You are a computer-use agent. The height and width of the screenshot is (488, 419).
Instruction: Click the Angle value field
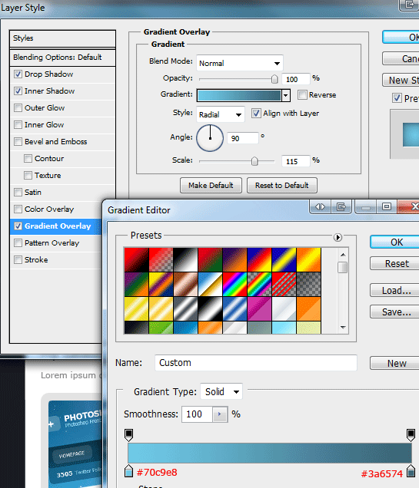tap(243, 138)
